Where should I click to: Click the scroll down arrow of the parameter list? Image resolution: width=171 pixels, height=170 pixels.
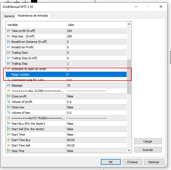pos(129,150)
